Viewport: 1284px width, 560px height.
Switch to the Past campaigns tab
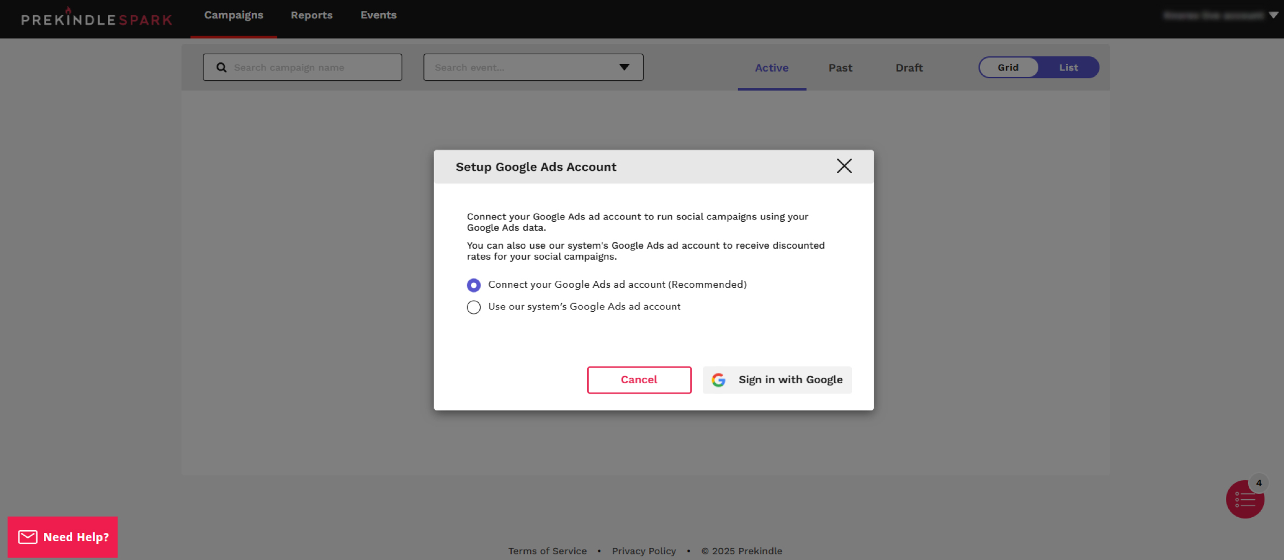pyautogui.click(x=840, y=68)
